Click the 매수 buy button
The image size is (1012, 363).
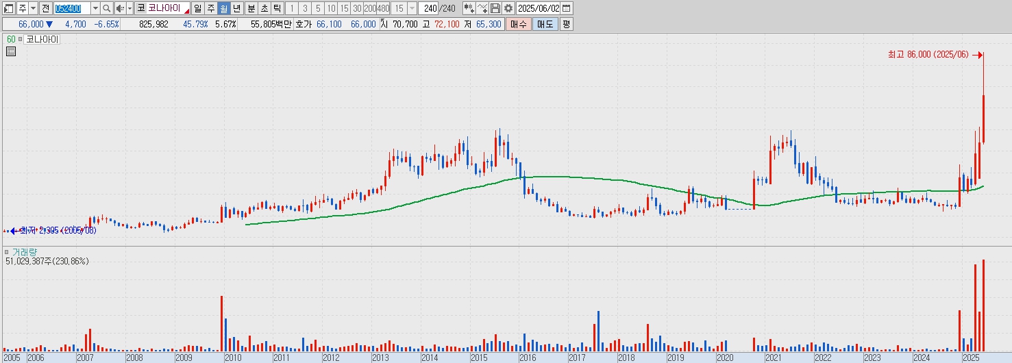[x=519, y=24]
